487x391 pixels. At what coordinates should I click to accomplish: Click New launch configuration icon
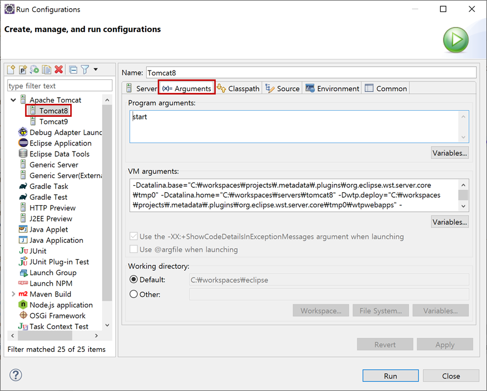pyautogui.click(x=11, y=70)
